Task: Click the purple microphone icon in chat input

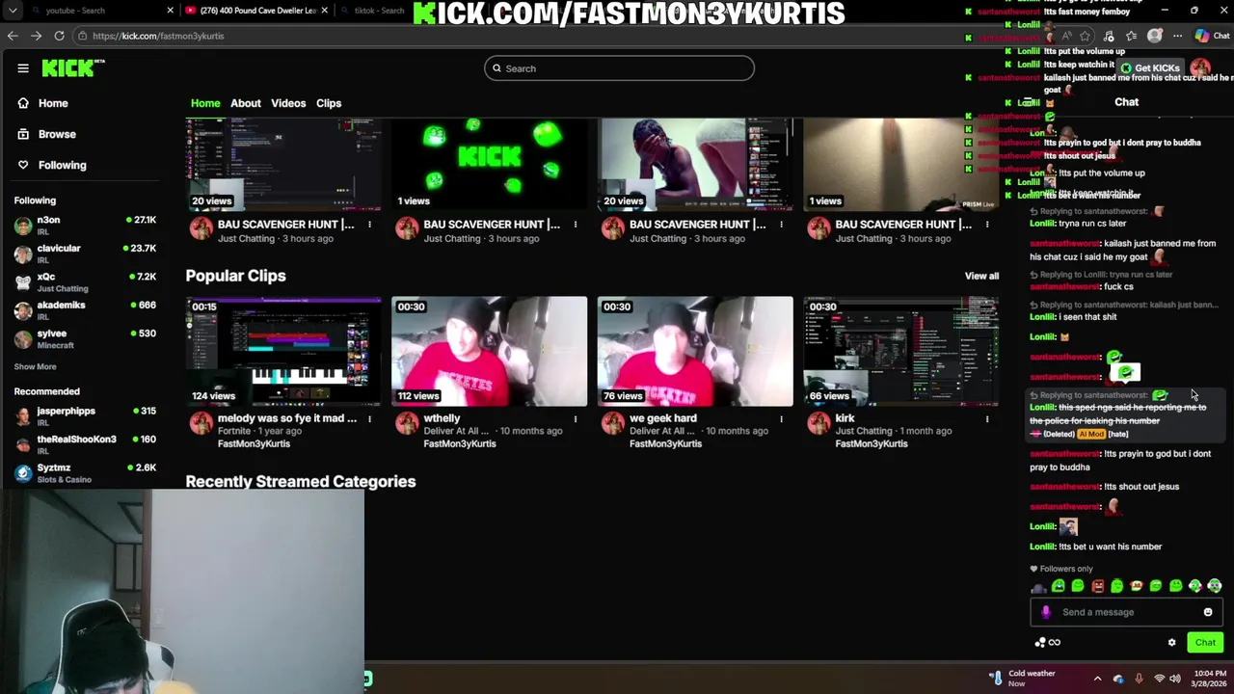Action: pos(1046,612)
